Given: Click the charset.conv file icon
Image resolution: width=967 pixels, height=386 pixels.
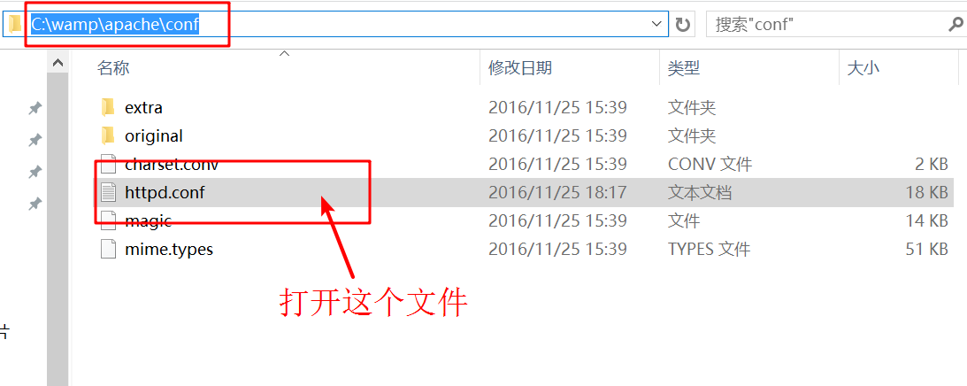Looking at the screenshot, I should click(x=108, y=165).
